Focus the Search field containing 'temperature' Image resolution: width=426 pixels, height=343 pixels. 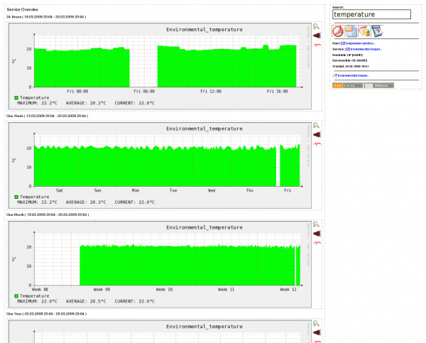[x=371, y=14]
